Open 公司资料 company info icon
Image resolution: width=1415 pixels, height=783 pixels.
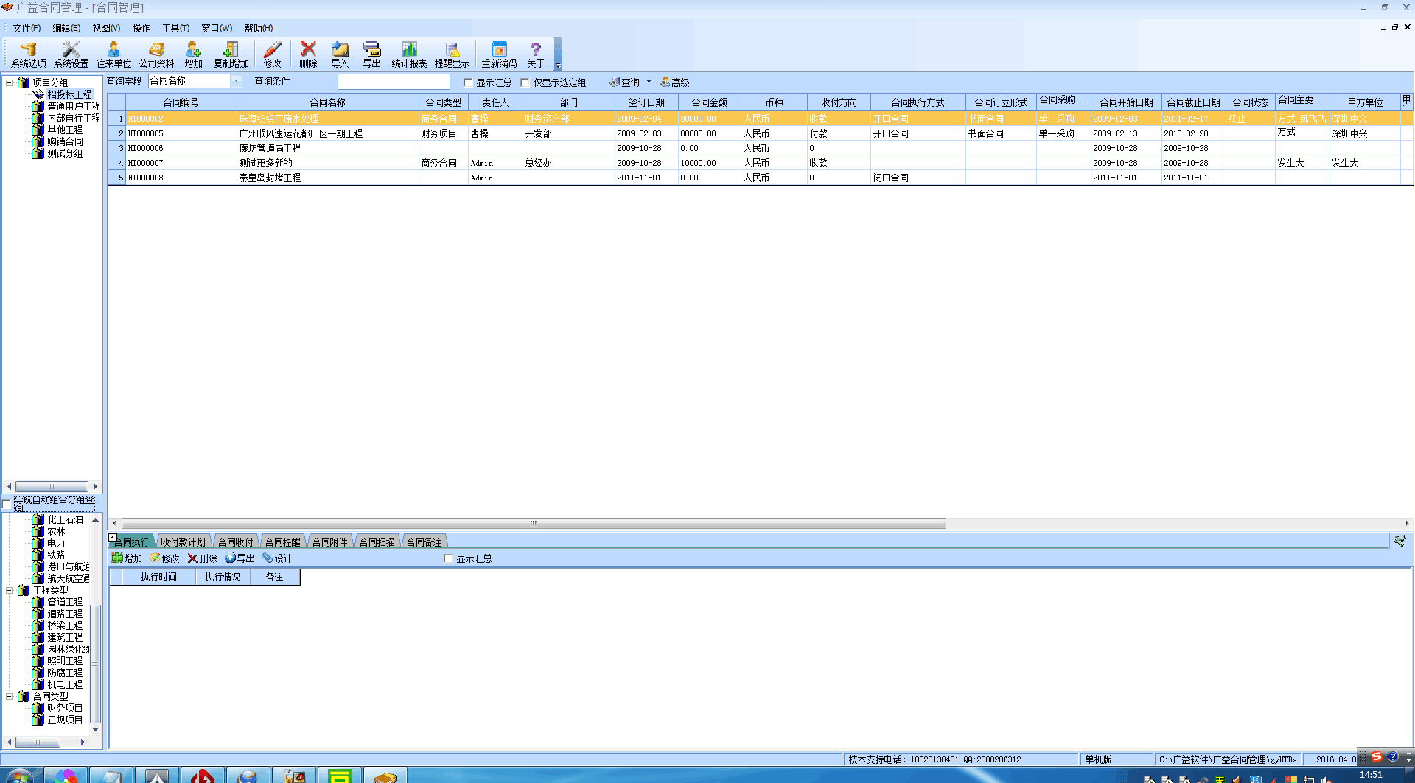156,55
